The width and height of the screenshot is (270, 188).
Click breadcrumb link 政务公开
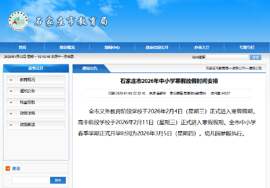coord(239,68)
